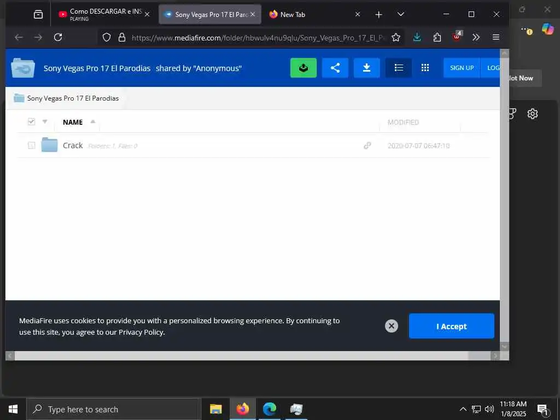This screenshot has height=420, width=560.
Task: Bookmark this page with the star
Action: (396, 38)
